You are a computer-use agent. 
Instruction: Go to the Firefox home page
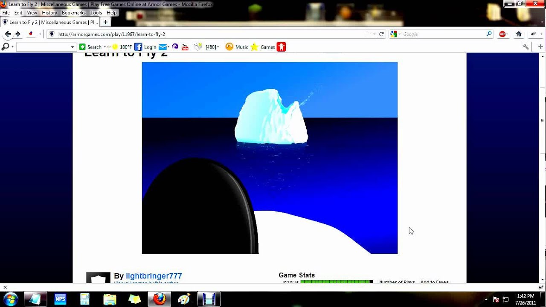(x=519, y=34)
